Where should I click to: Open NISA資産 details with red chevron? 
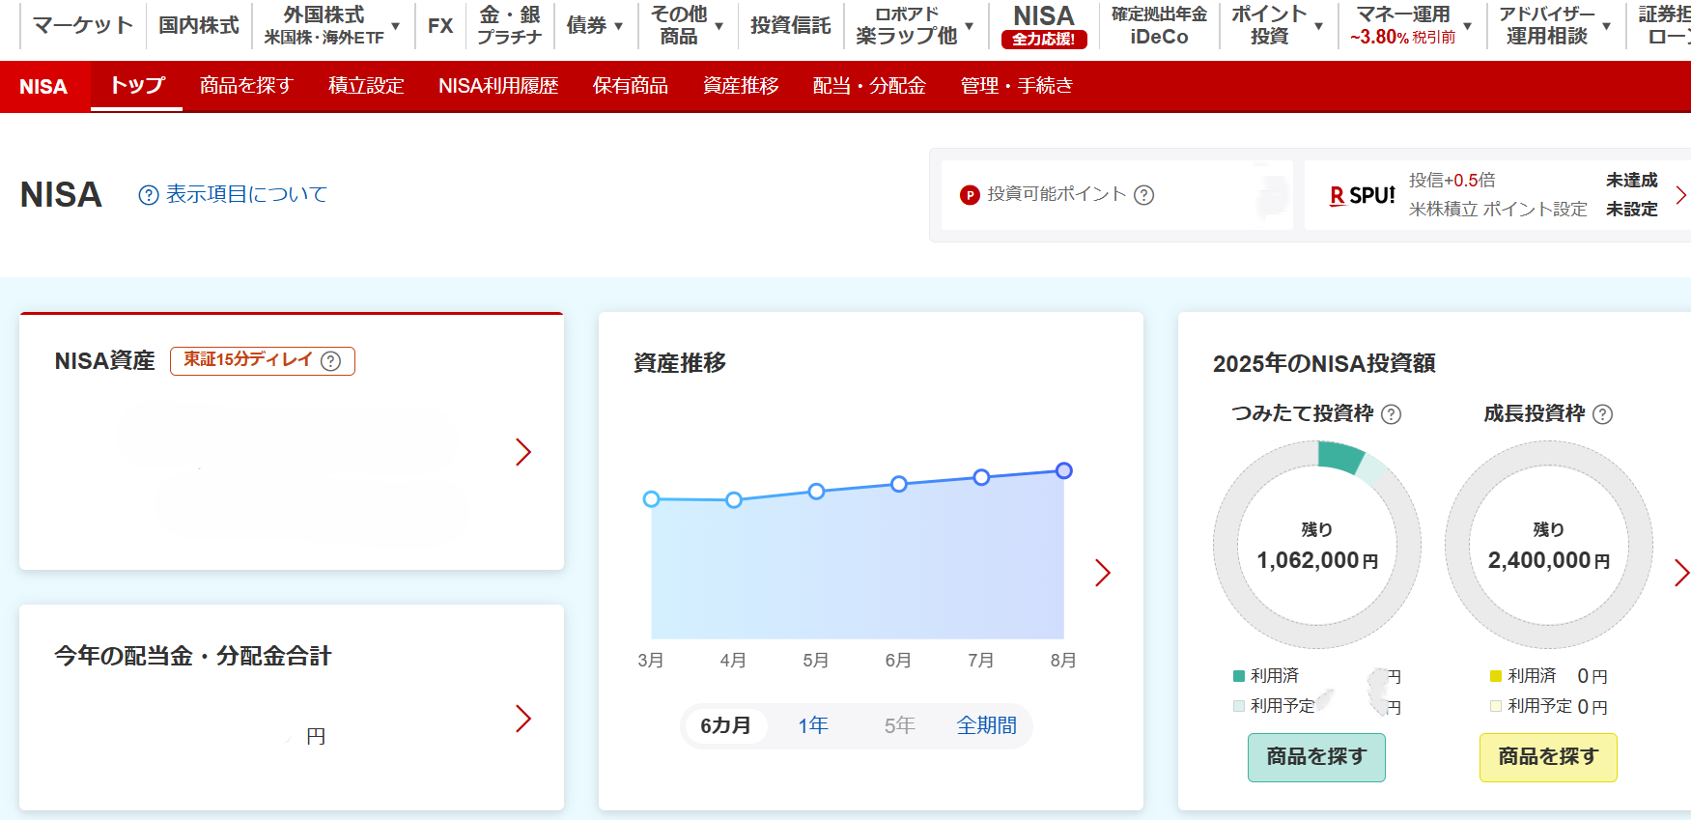(x=523, y=452)
